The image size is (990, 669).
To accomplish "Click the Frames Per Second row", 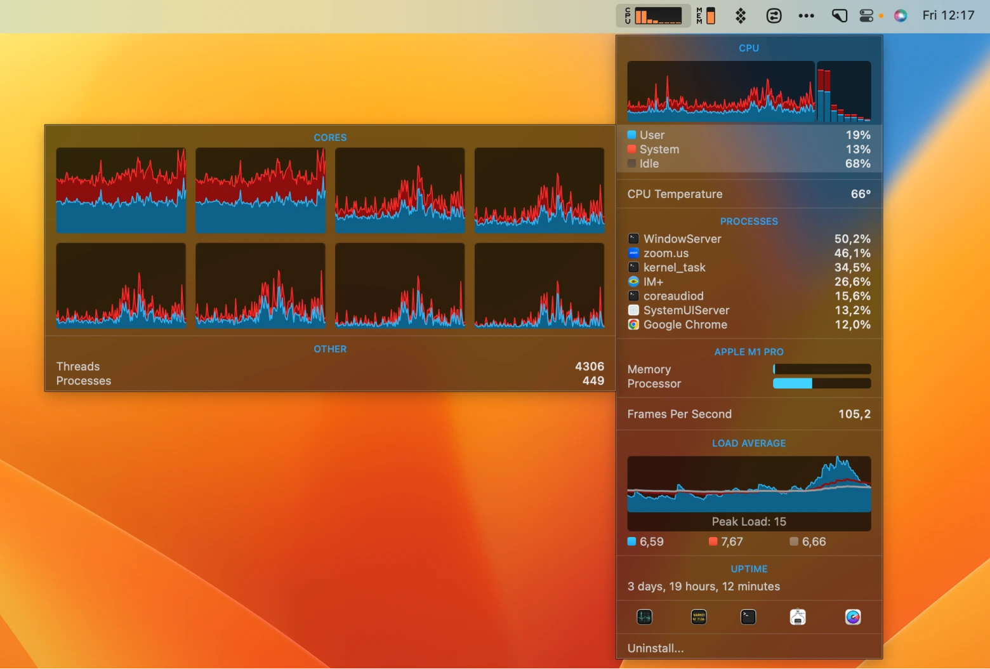I will 749,414.
